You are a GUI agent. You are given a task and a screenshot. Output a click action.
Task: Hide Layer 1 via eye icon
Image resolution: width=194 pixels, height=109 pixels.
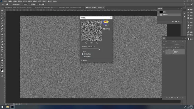[x=163, y=52]
